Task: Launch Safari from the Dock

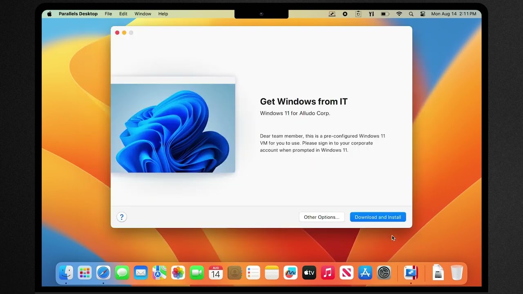Action: 103,272
